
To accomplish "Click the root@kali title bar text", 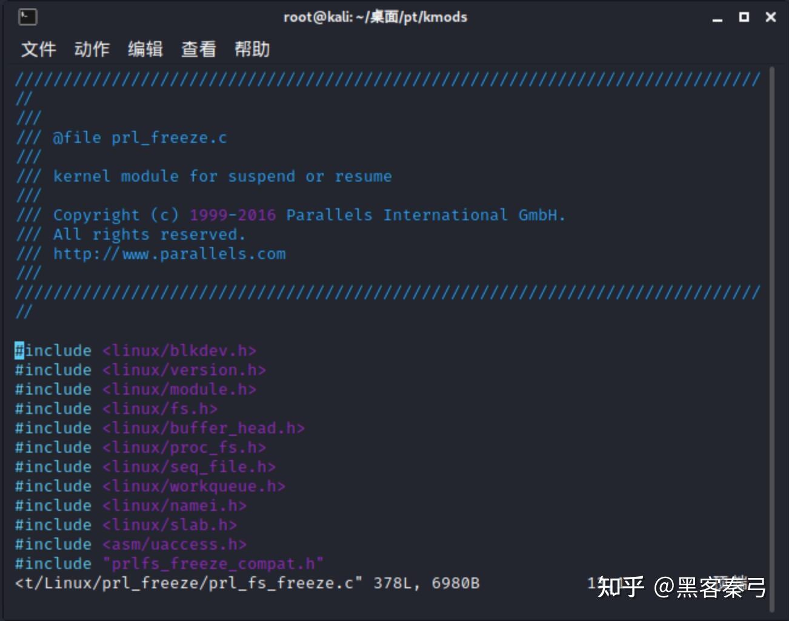I will 375,17.
